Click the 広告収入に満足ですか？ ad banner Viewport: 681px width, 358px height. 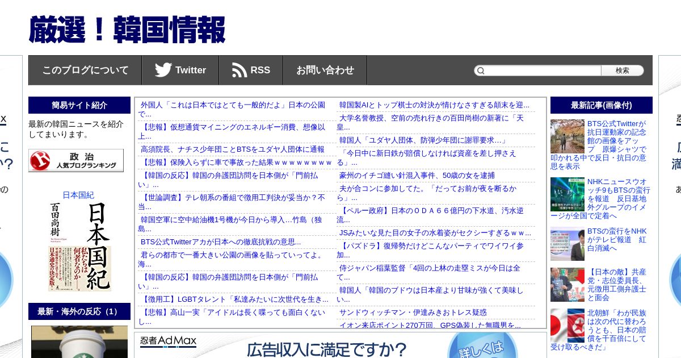pos(326,349)
